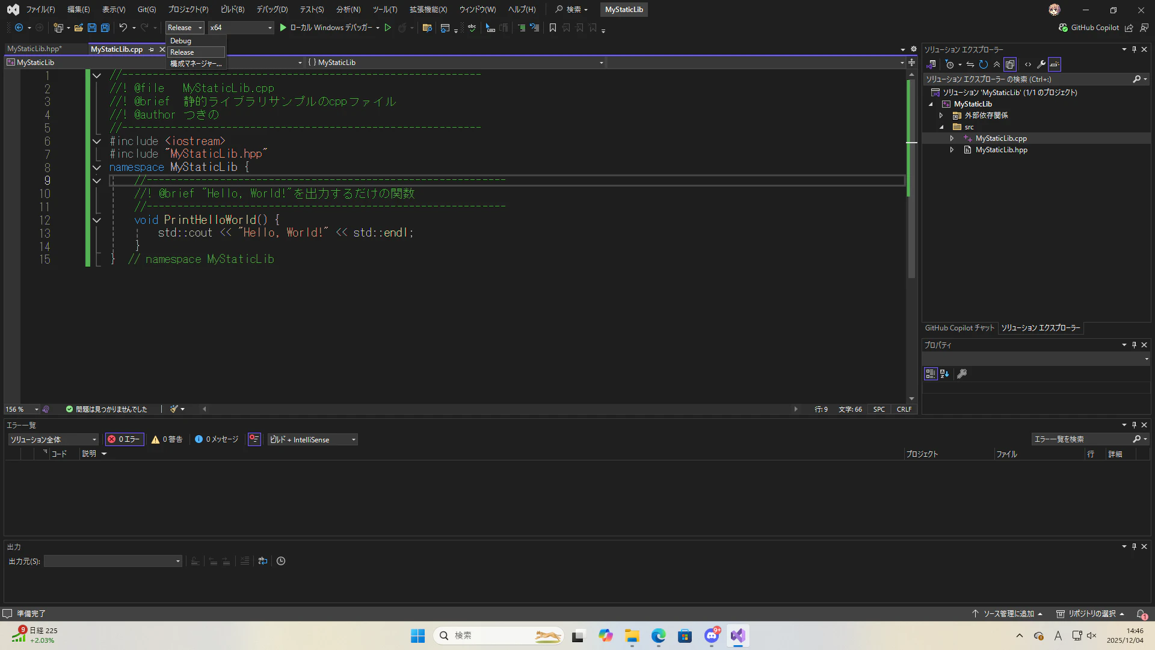
Task: Click the editor vertical scrollbar track
Action: pos(911,337)
